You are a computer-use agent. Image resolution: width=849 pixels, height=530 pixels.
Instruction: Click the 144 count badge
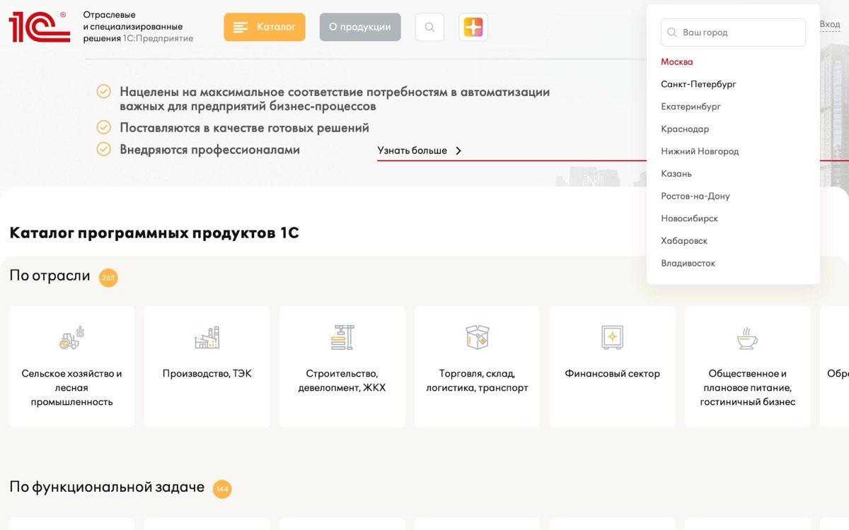[x=222, y=489]
